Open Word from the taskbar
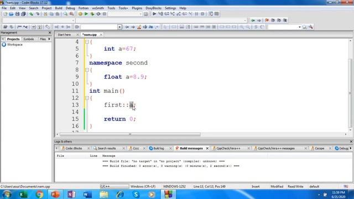354x199 pixels. [x=87, y=194]
